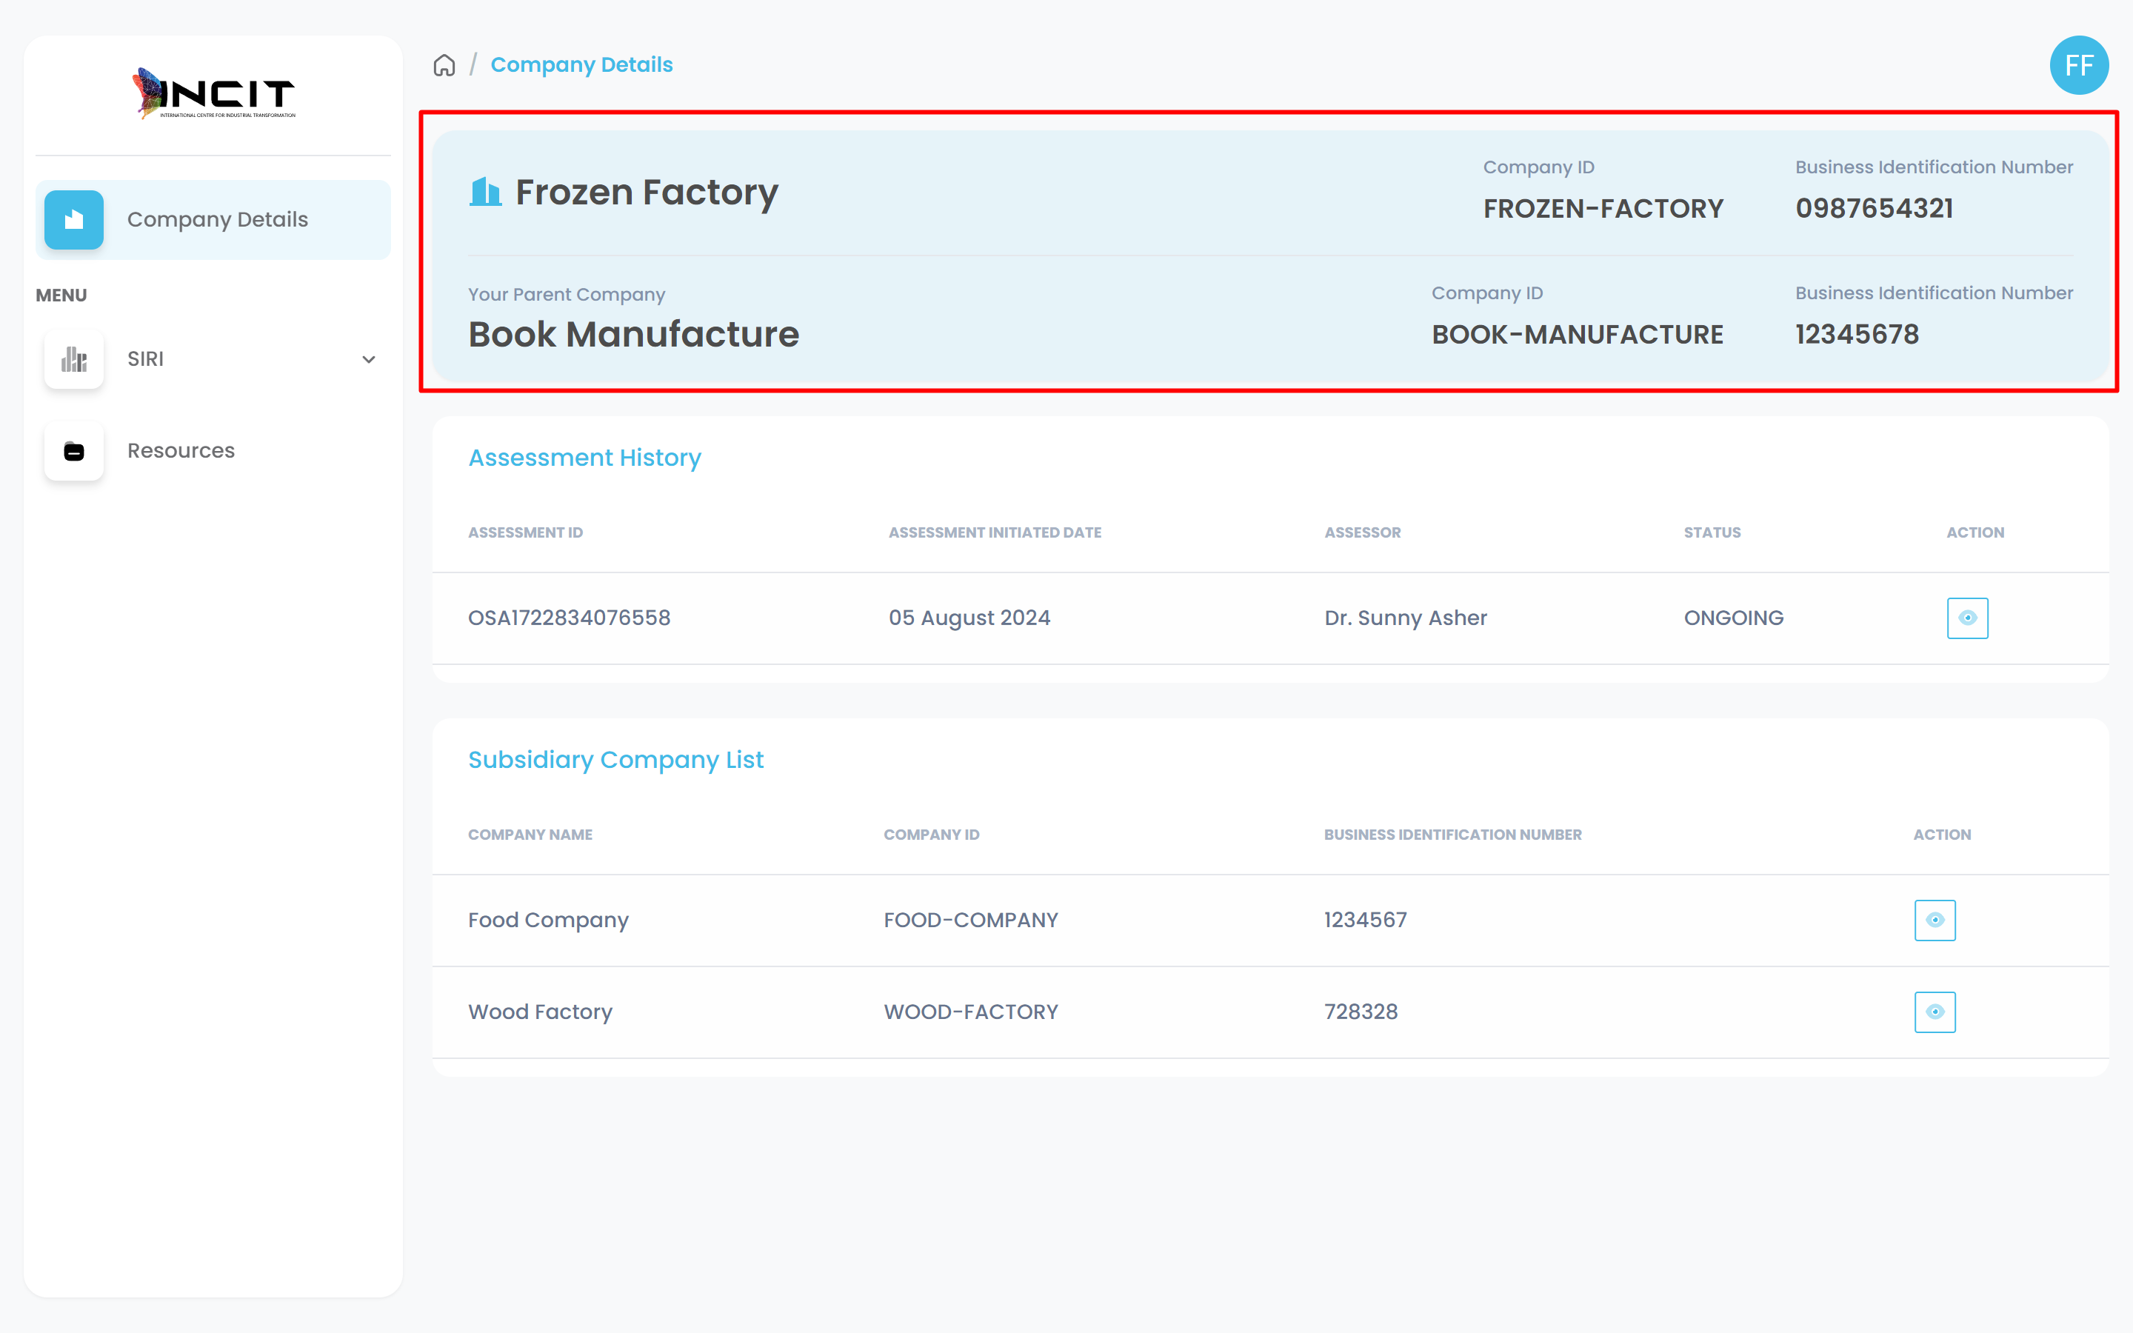Click the home icon in breadcrumb

444,65
